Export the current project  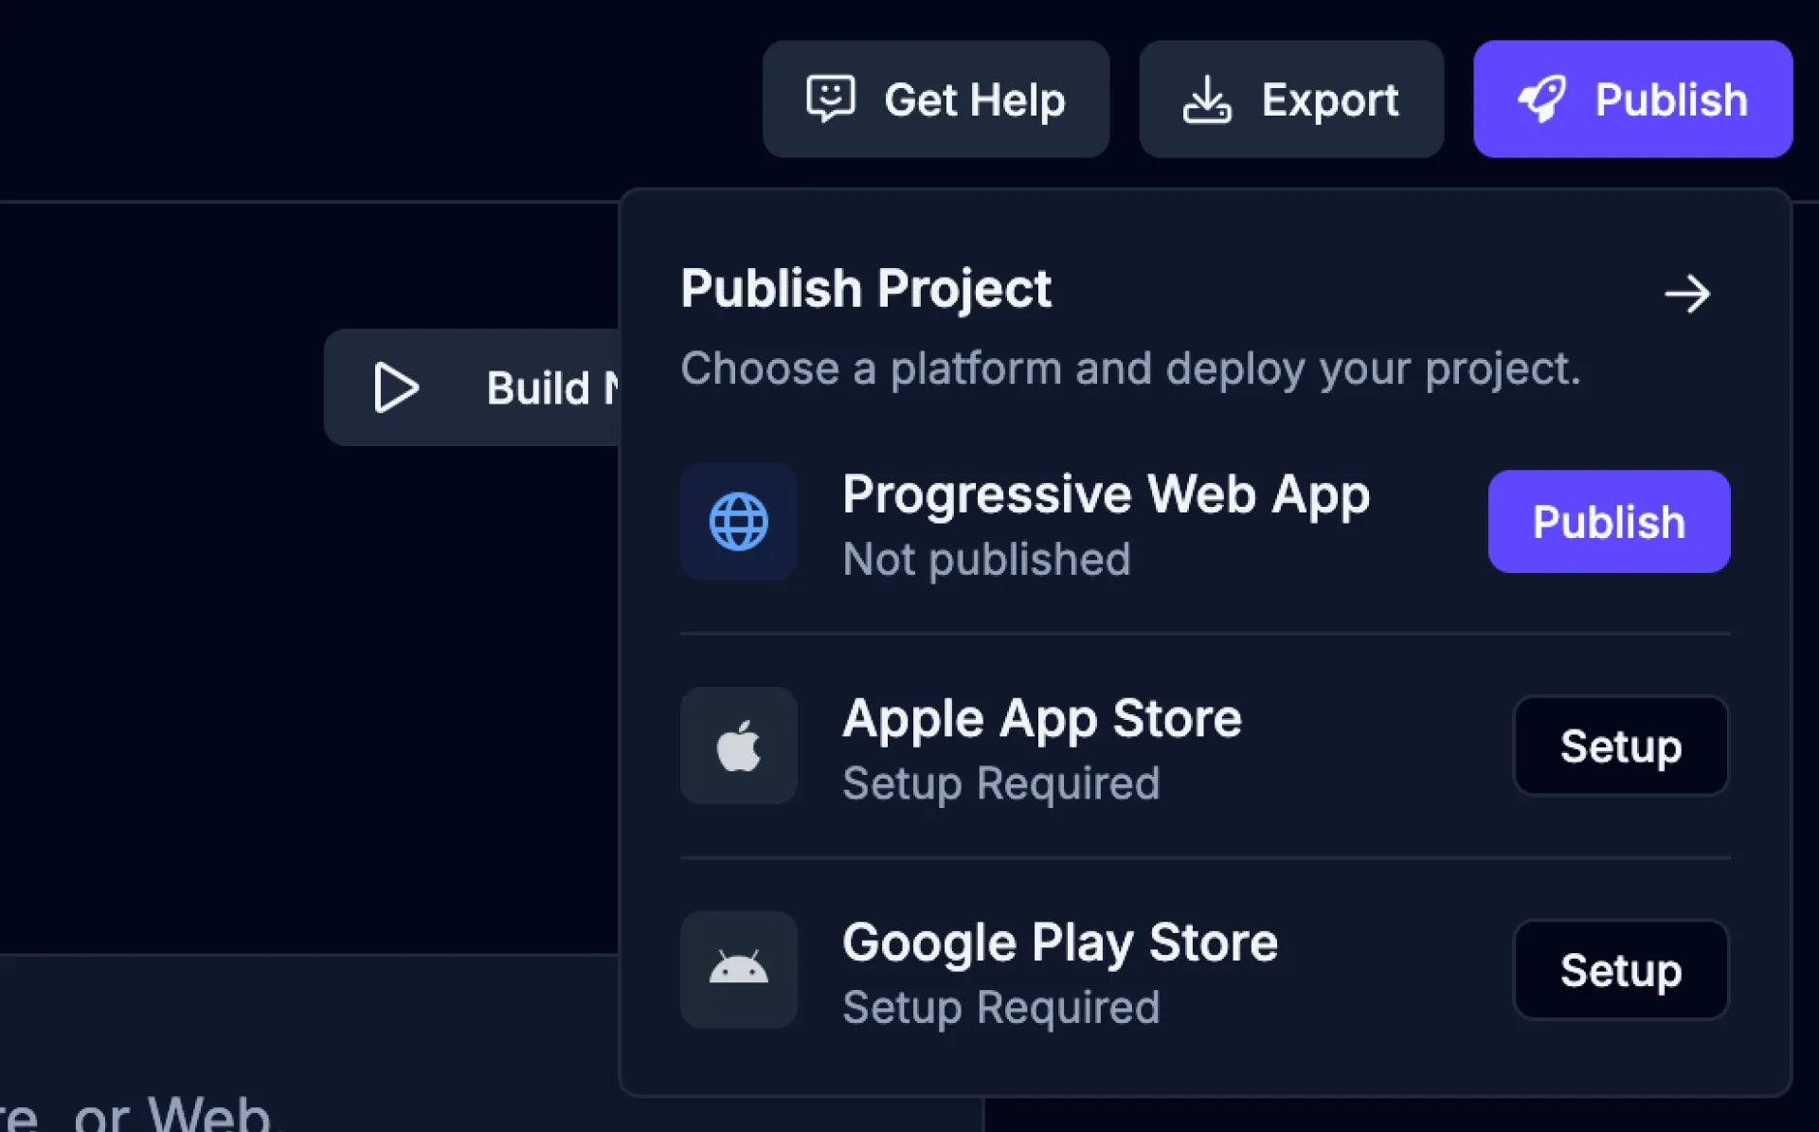1290,99
